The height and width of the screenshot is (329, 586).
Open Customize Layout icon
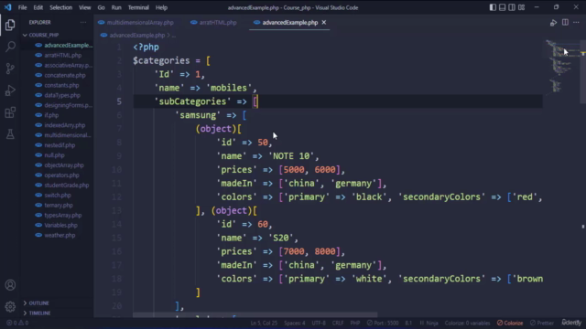[x=521, y=7]
